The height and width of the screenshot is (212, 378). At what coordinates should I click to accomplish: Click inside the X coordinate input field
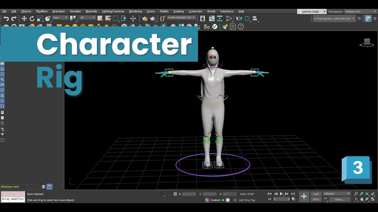point(188,194)
